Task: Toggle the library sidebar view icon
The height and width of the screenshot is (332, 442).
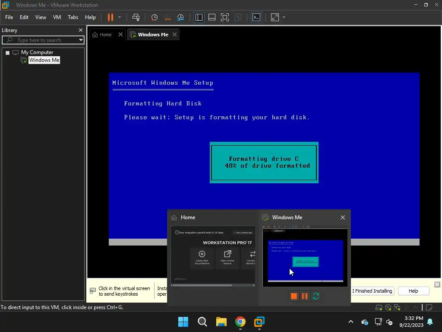Action: pos(199,17)
